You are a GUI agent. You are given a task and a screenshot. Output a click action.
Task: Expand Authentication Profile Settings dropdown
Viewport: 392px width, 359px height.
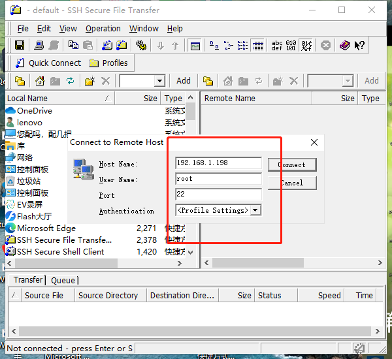[x=255, y=210]
